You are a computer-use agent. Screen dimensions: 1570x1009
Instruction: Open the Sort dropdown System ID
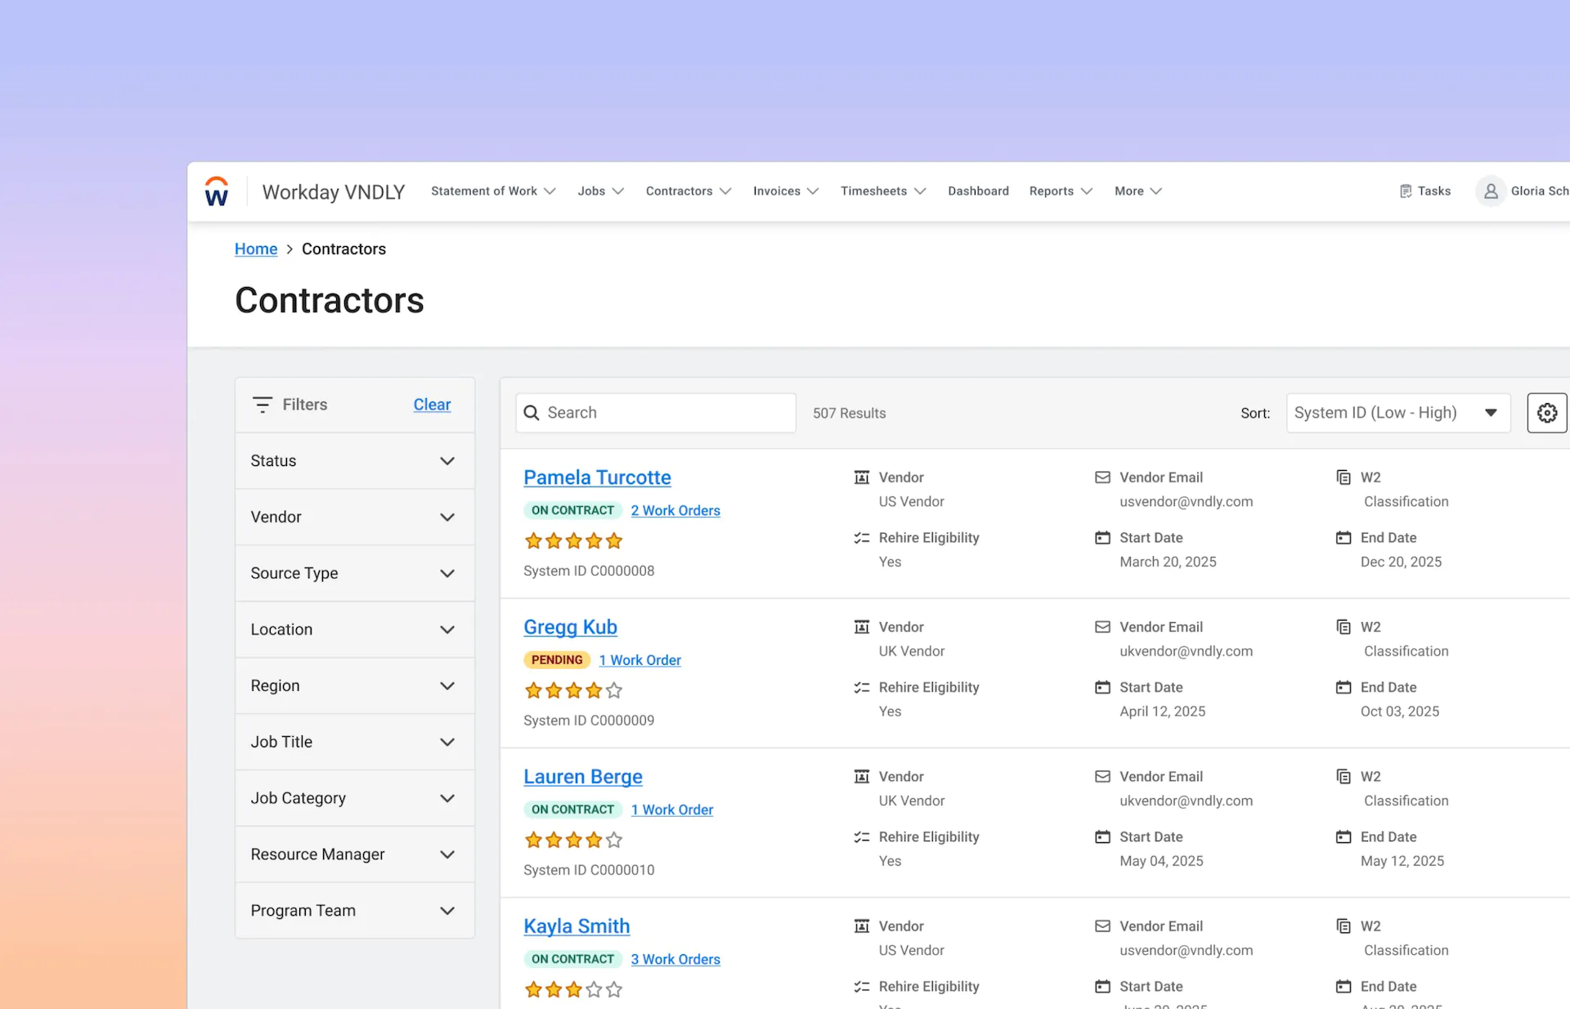pyautogui.click(x=1397, y=413)
